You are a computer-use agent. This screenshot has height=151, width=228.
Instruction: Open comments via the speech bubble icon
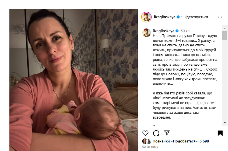[x=156, y=133]
